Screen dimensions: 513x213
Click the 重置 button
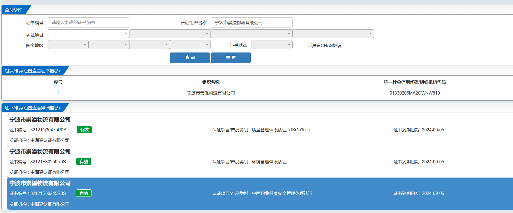click(231, 58)
